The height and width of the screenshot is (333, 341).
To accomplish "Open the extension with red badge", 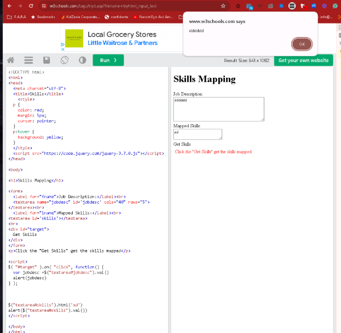I will [303, 7].
